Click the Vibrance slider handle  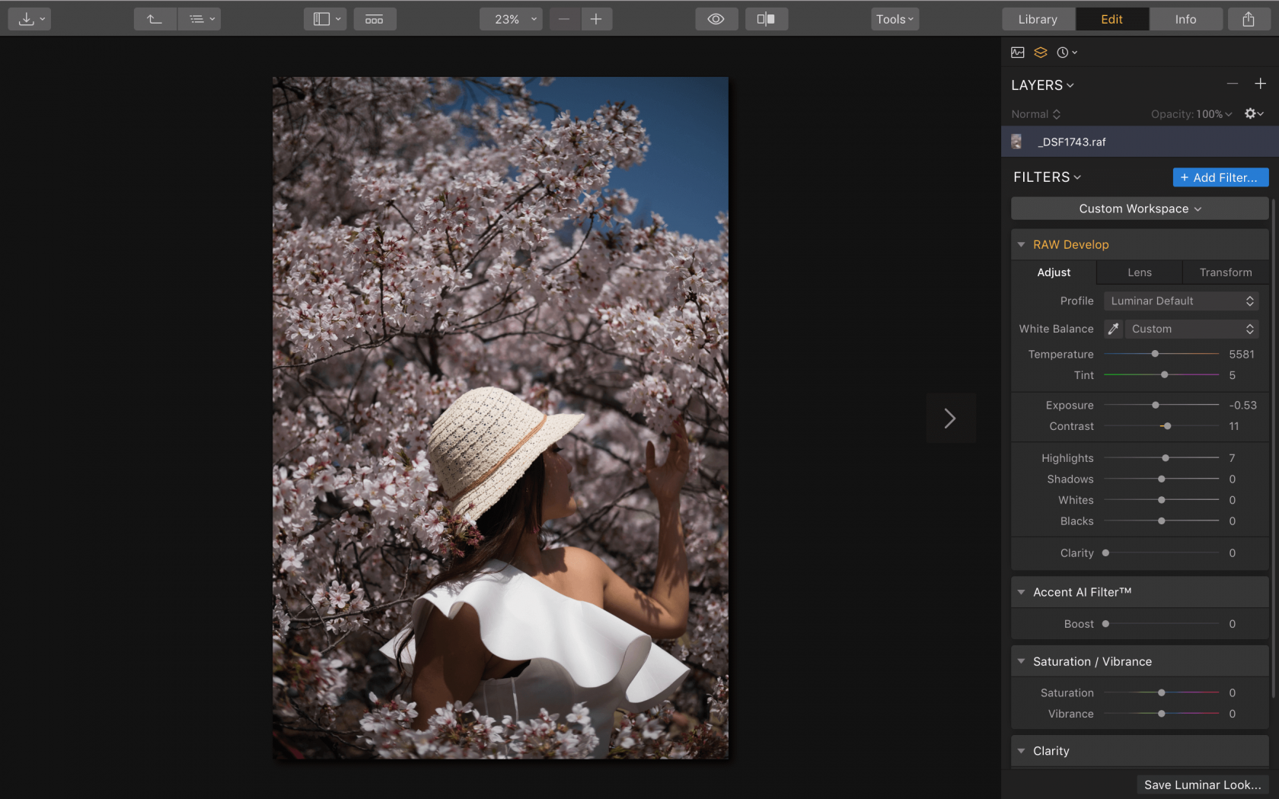click(x=1162, y=714)
